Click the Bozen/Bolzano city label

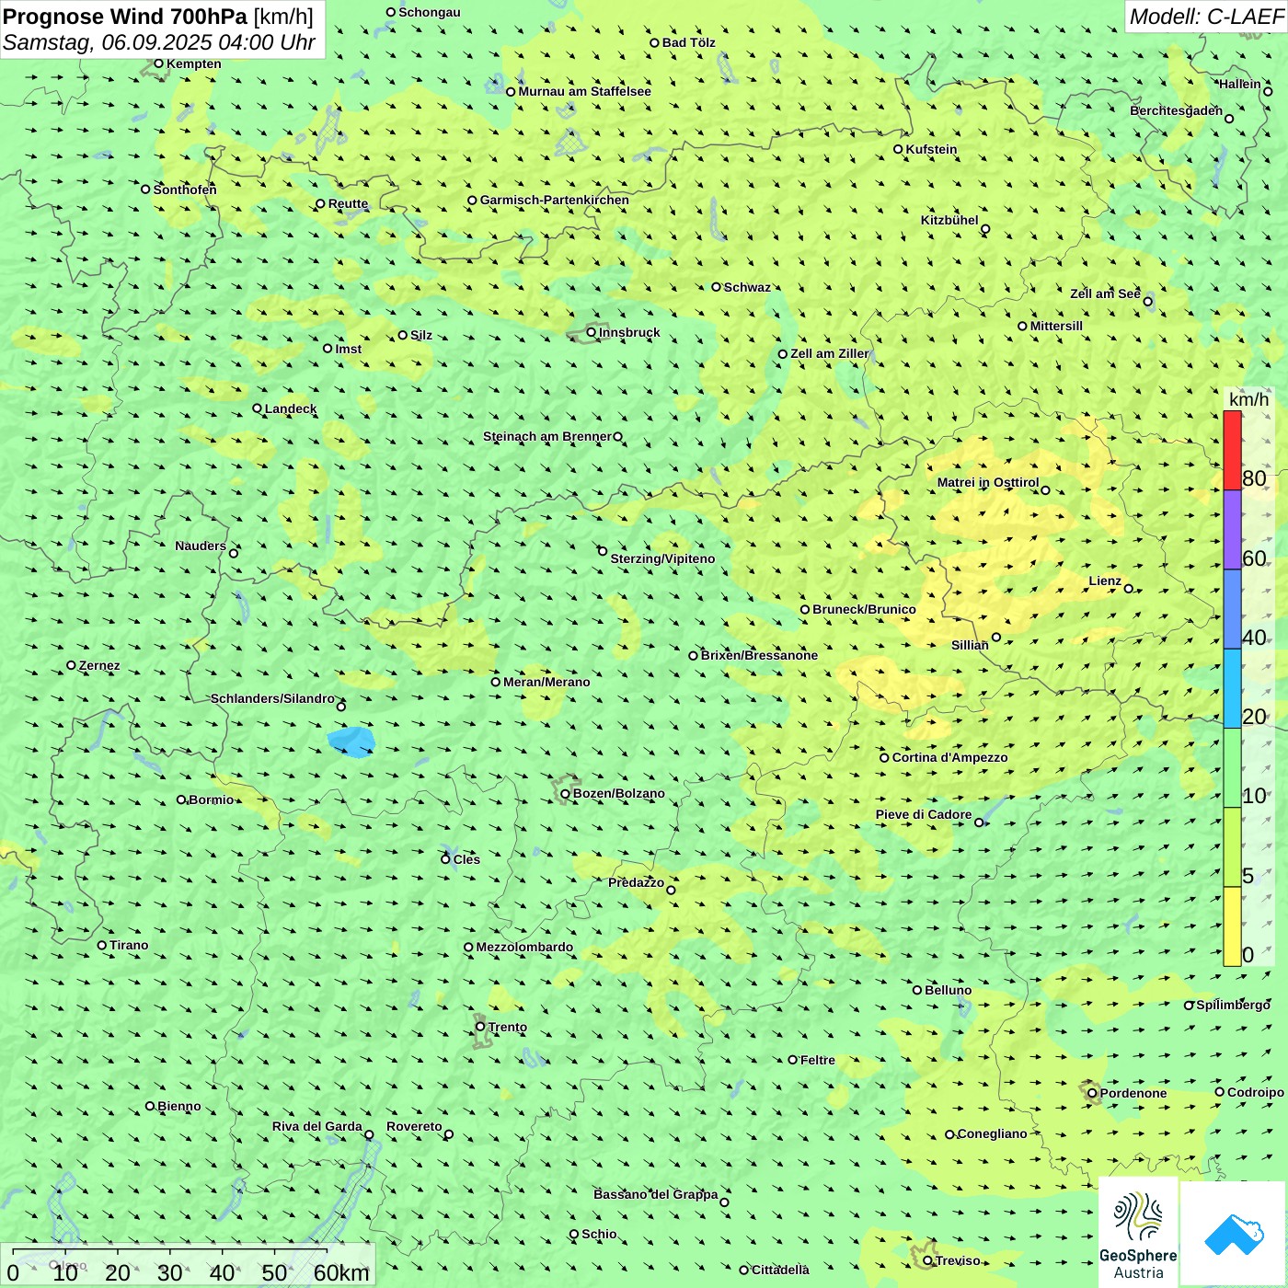(x=618, y=793)
